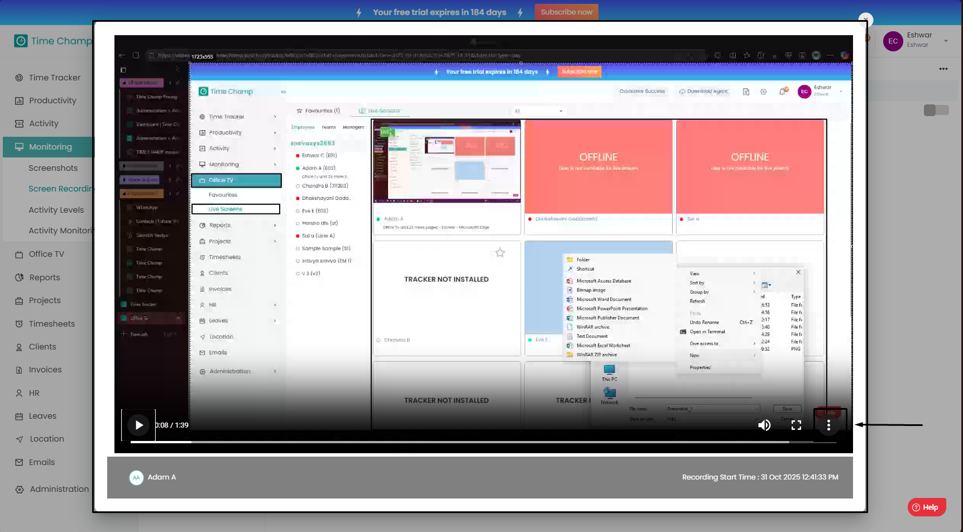Click the Time Tracker sidebar icon
The height and width of the screenshot is (532, 963).
tap(19, 78)
